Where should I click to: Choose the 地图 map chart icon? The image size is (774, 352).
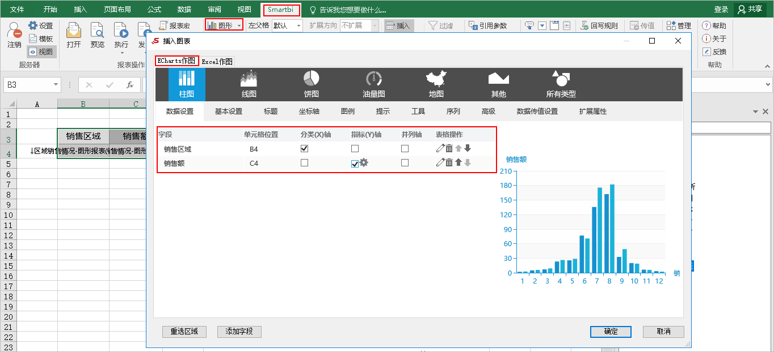click(x=436, y=84)
